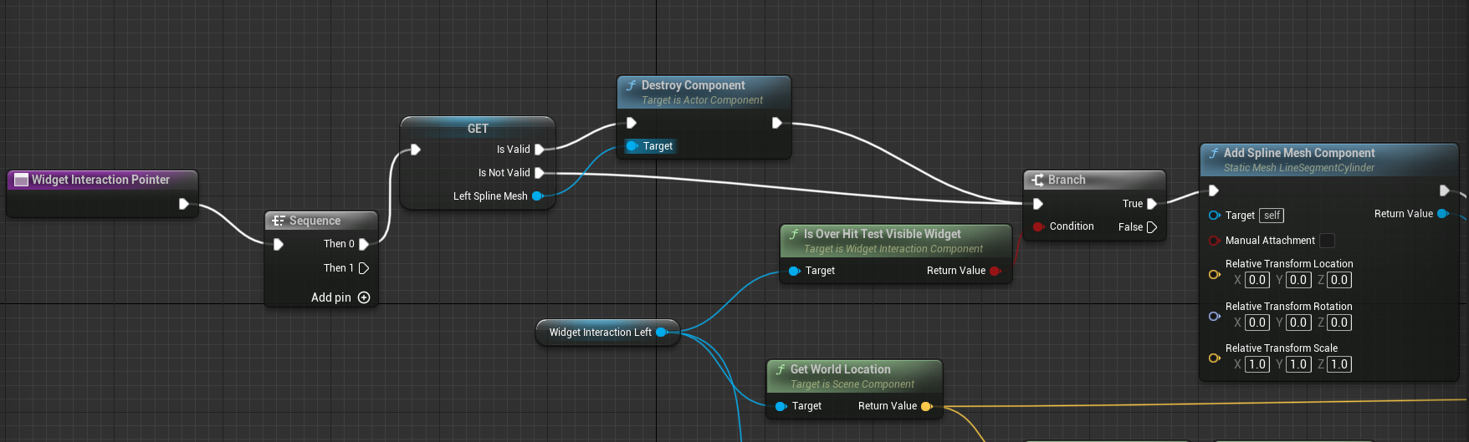The height and width of the screenshot is (442, 1469).
Task: Edit Relative Transform Scale Z field
Action: pyautogui.click(x=1339, y=364)
